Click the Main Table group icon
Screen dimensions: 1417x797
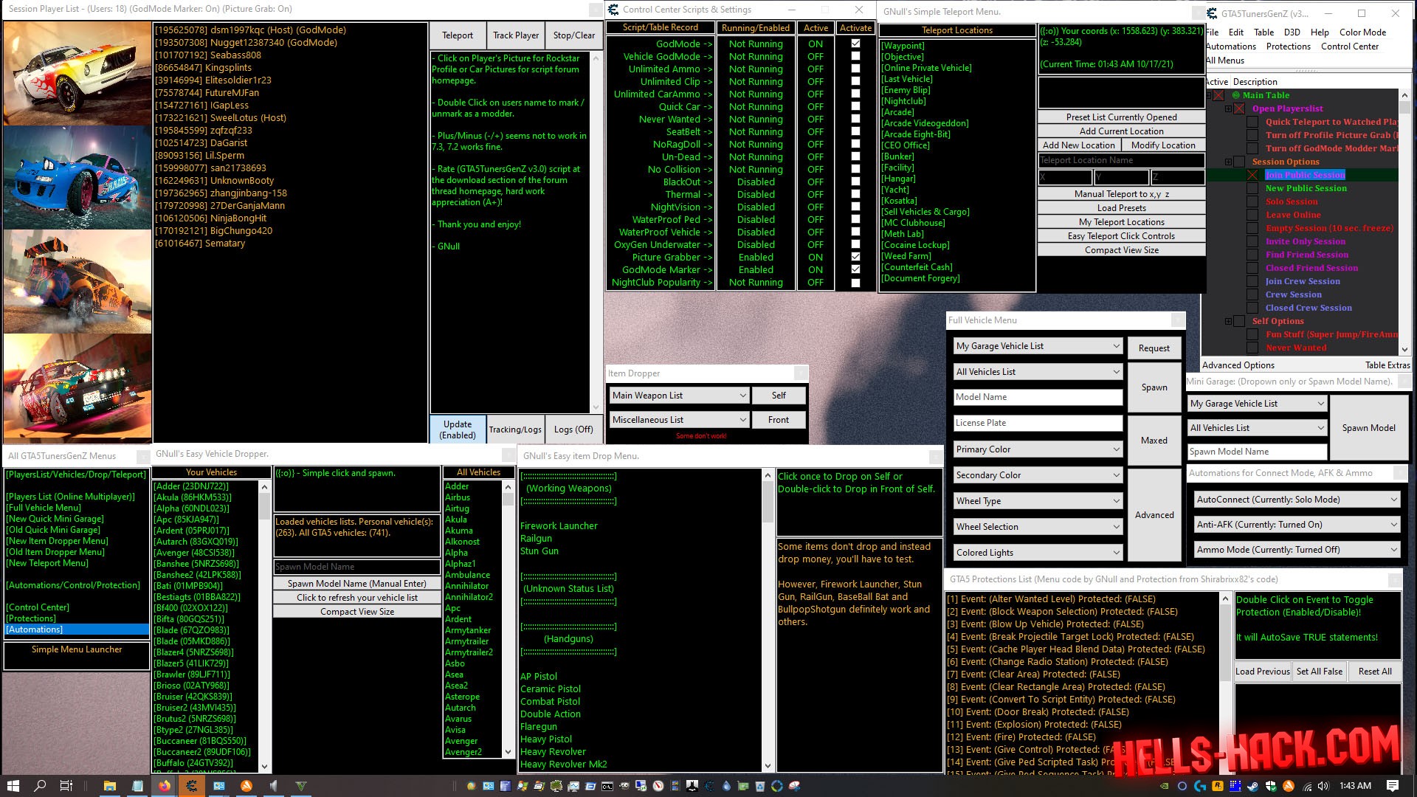coord(1235,95)
